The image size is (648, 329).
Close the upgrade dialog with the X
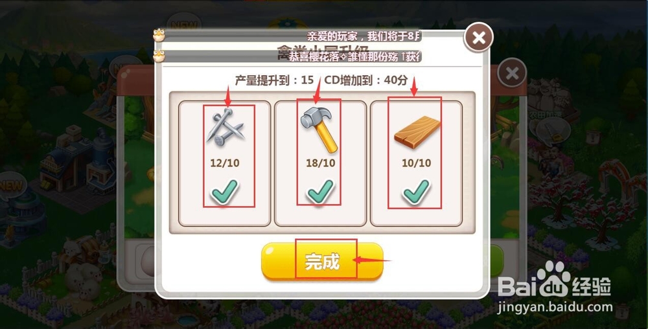(479, 38)
